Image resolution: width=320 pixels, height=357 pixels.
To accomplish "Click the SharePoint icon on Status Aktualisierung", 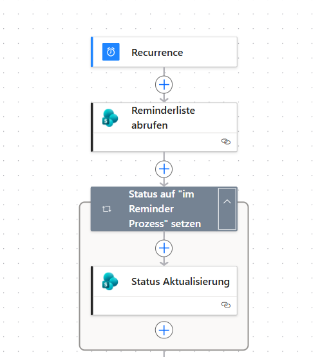I will [x=110, y=281].
